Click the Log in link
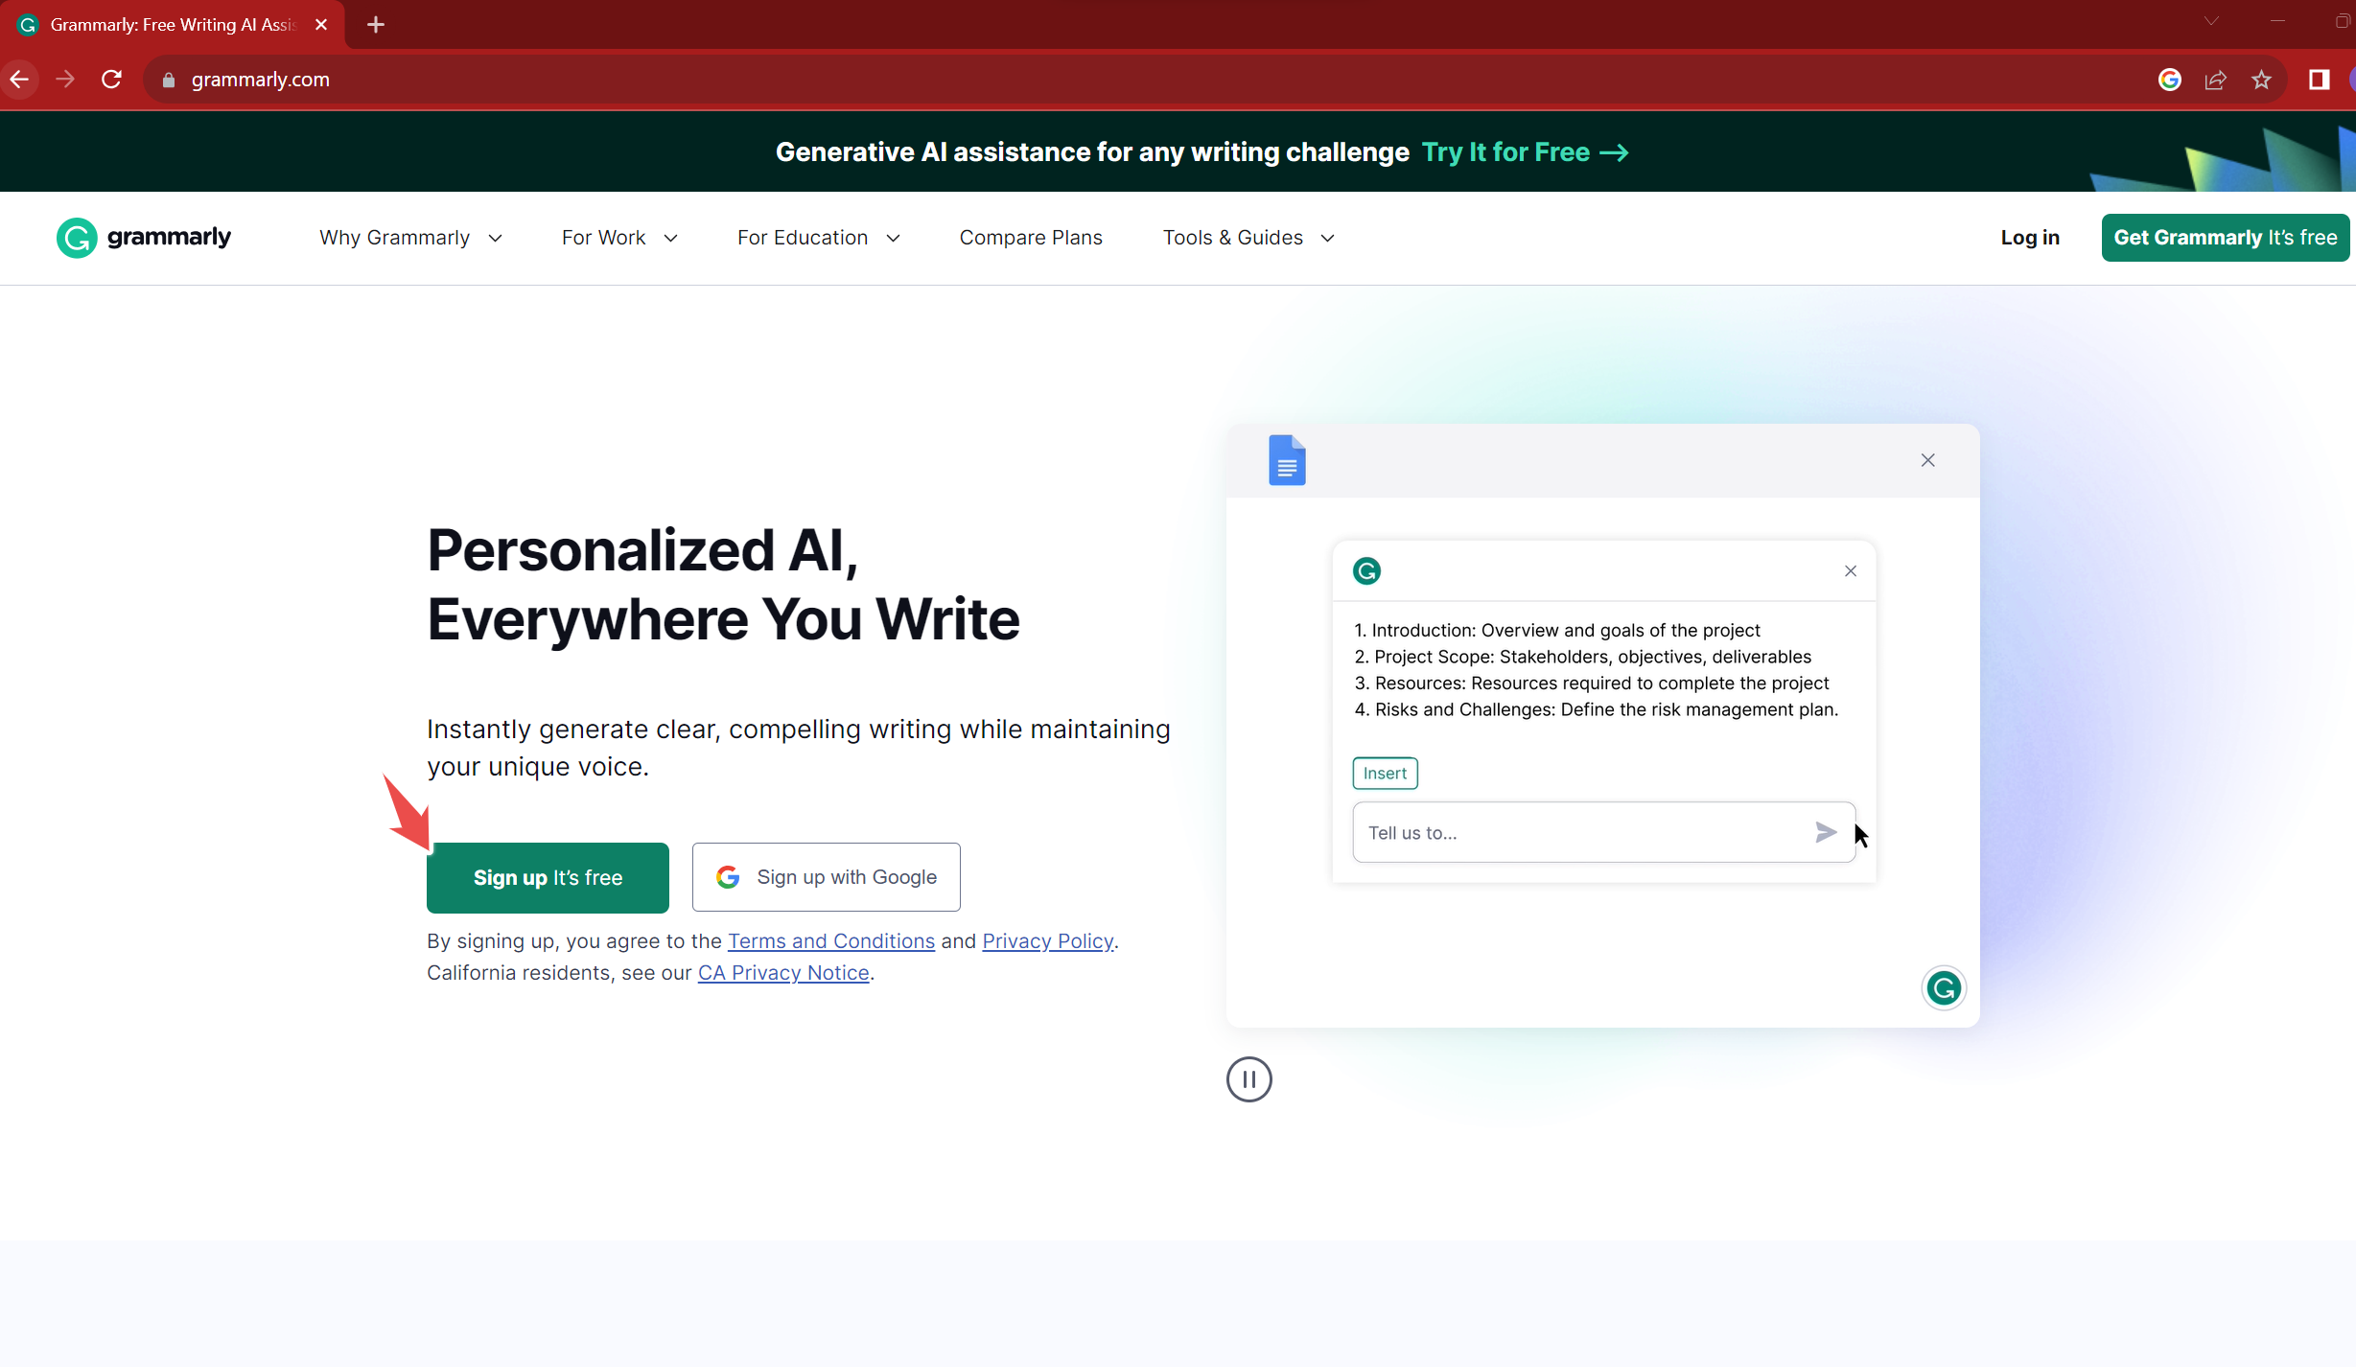 coord(2030,238)
